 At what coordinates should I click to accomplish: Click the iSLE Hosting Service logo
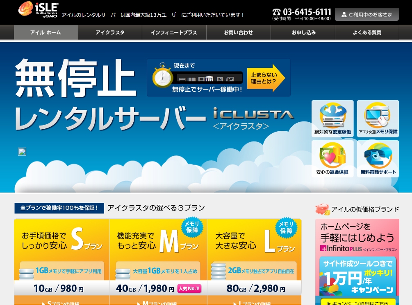38,10
